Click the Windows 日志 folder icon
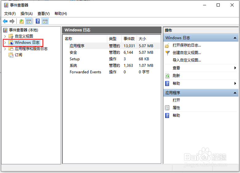This screenshot has height=173, width=240. pyautogui.click(x=11, y=42)
